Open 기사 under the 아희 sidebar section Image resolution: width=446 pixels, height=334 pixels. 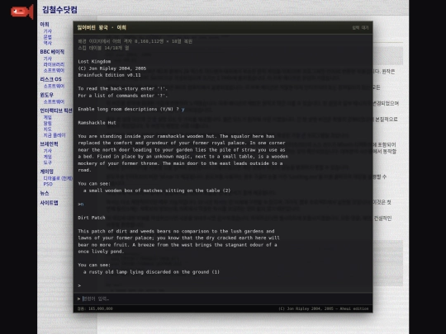(48, 31)
